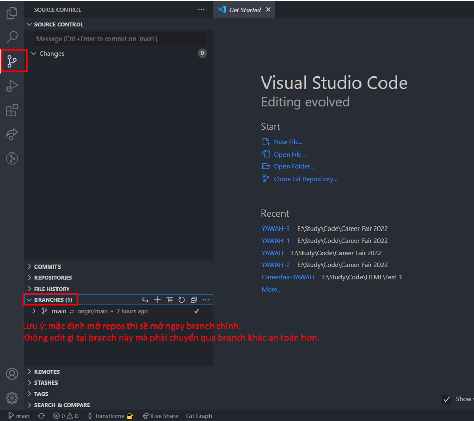Open Run and Debug view
This screenshot has height=421, width=474.
click(x=12, y=86)
